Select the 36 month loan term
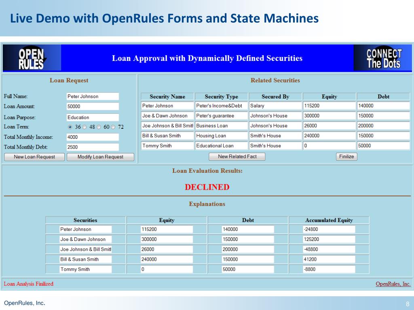This screenshot has height=310, width=414. coord(70,127)
